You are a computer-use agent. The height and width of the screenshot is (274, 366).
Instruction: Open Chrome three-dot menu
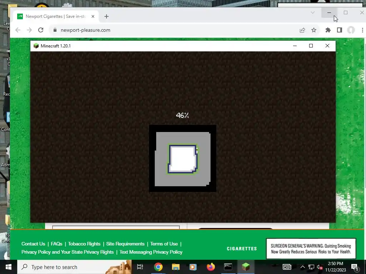[x=362, y=30]
